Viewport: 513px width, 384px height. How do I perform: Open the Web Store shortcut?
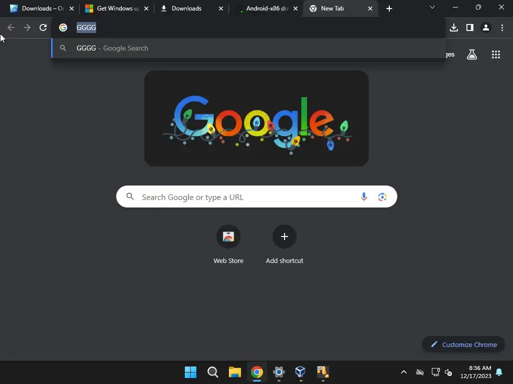point(228,244)
